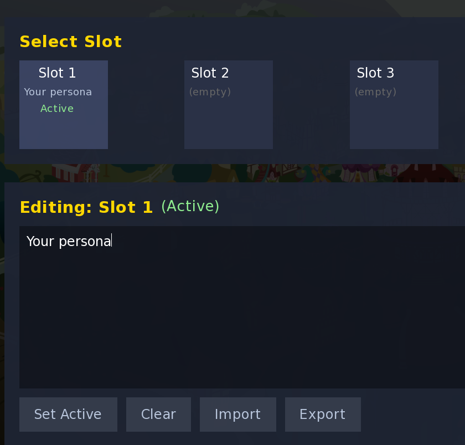Click the "Slot 2" card title
The image size is (465, 445).
coord(210,73)
